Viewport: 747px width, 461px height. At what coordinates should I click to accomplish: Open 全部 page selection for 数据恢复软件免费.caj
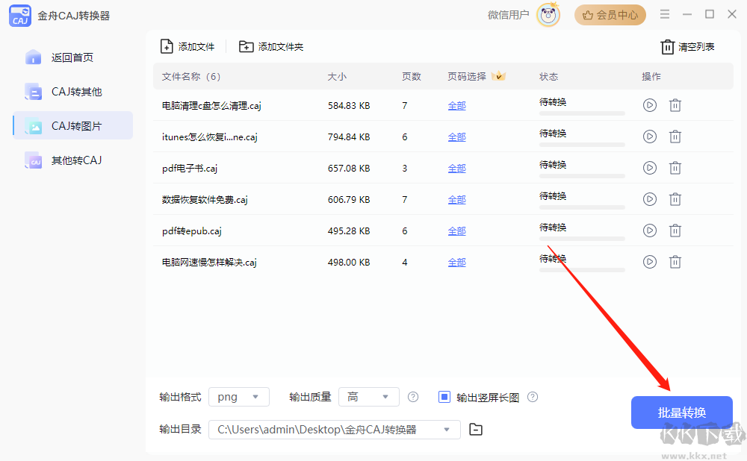(x=457, y=200)
